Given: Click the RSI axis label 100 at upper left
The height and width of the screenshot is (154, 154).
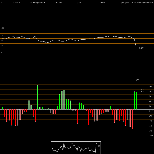Looking at the screenshot, I should coord(2,28).
